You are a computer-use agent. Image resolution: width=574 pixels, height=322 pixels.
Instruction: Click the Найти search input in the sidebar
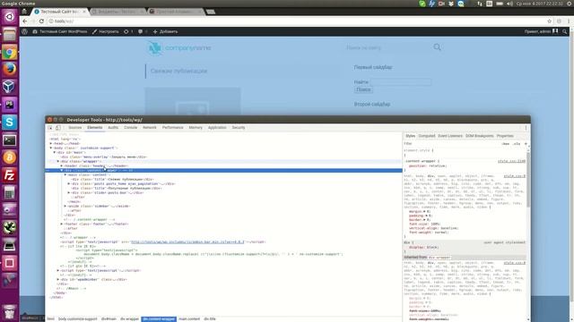point(401,82)
